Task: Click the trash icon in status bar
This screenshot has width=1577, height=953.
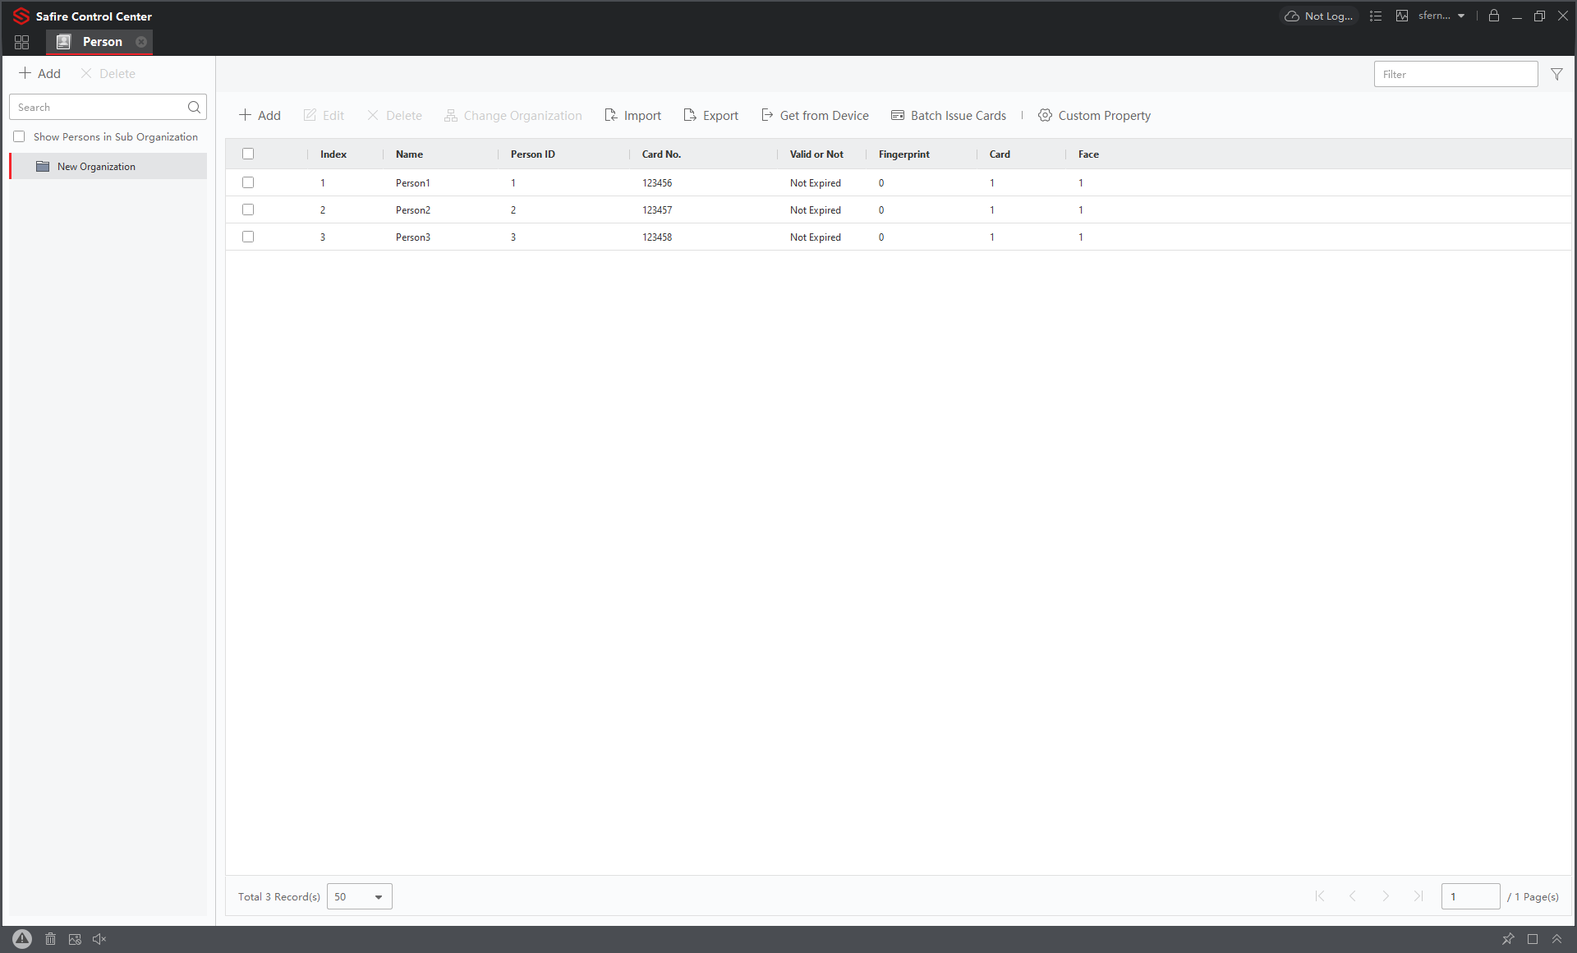Action: pos(50,939)
